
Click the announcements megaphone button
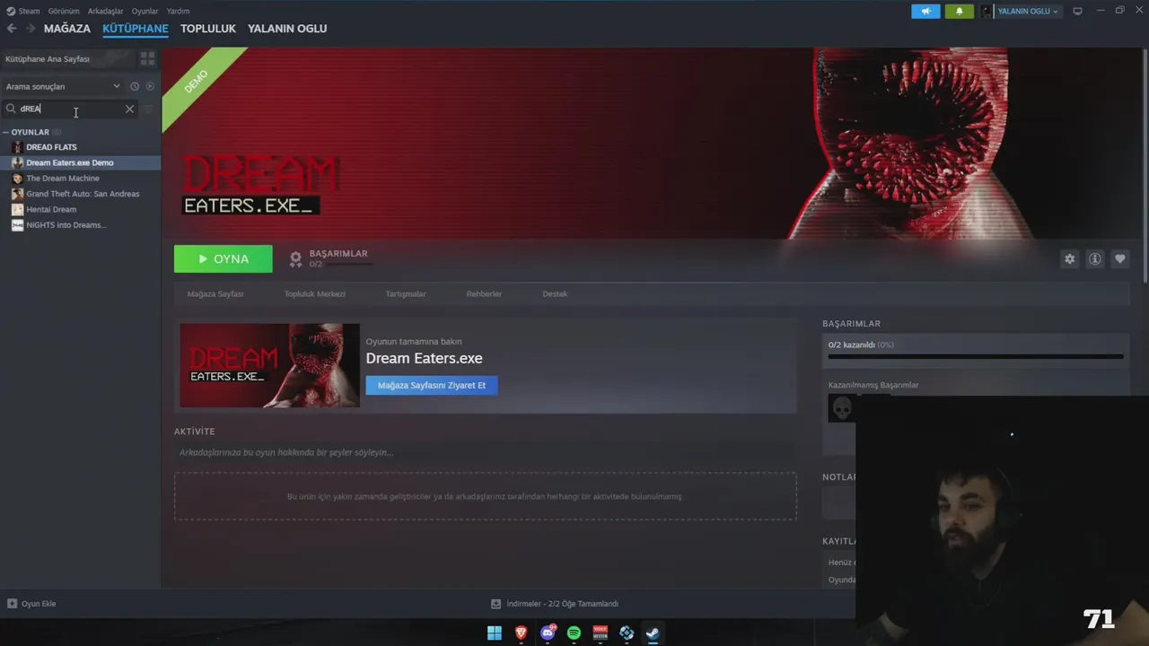925,11
